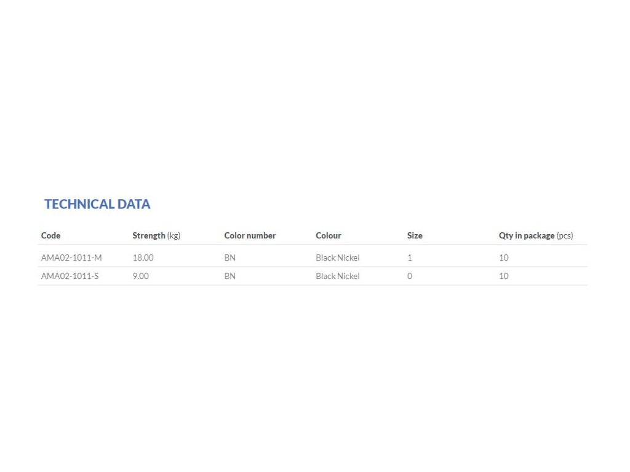630x472 pixels.
Task: Select product code AMA02-1011-S
Action: click(70, 276)
